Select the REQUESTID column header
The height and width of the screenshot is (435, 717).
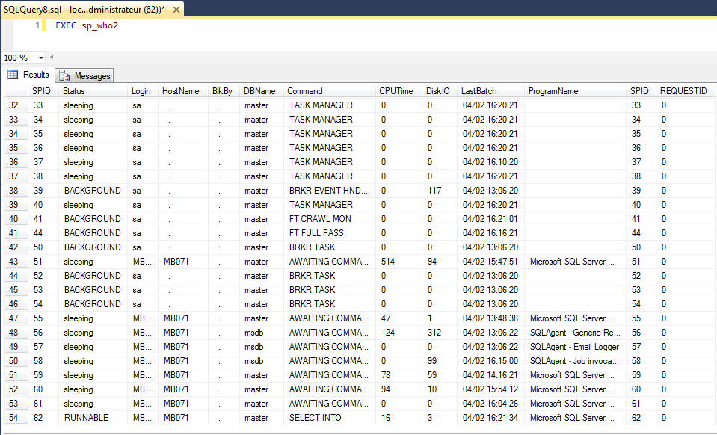(685, 91)
